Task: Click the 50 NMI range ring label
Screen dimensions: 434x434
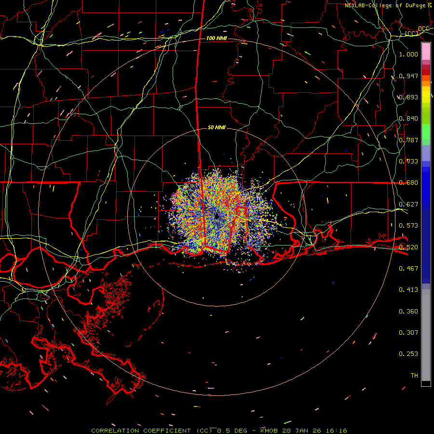Action: click(217, 127)
